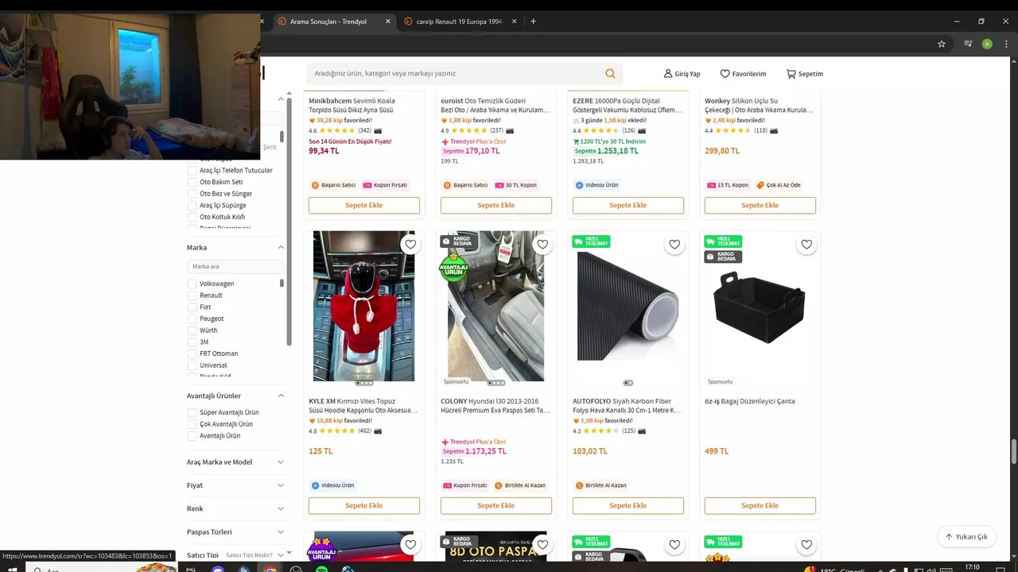The height and width of the screenshot is (572, 1018).
Task: Close the Arama Sonuçları Trendyol tab
Action: point(388,21)
